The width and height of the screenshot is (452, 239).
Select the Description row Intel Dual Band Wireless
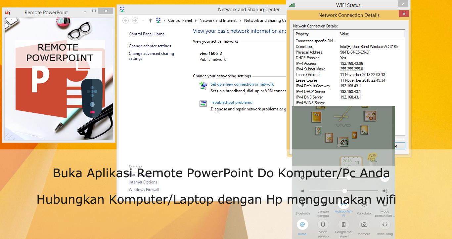click(x=349, y=47)
